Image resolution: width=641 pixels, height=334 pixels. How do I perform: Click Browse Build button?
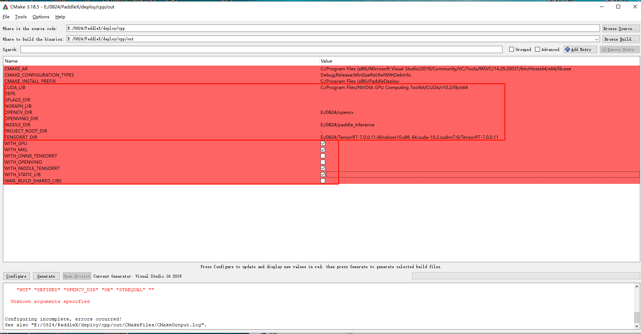tap(620, 39)
